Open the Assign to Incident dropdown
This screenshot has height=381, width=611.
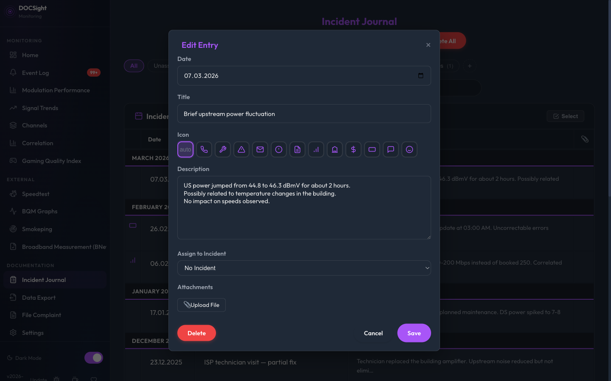[304, 268]
